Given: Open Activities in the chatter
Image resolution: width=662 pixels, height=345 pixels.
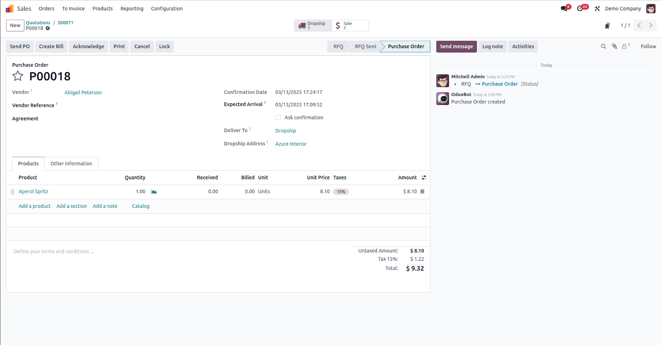Looking at the screenshot, I should click(x=523, y=46).
